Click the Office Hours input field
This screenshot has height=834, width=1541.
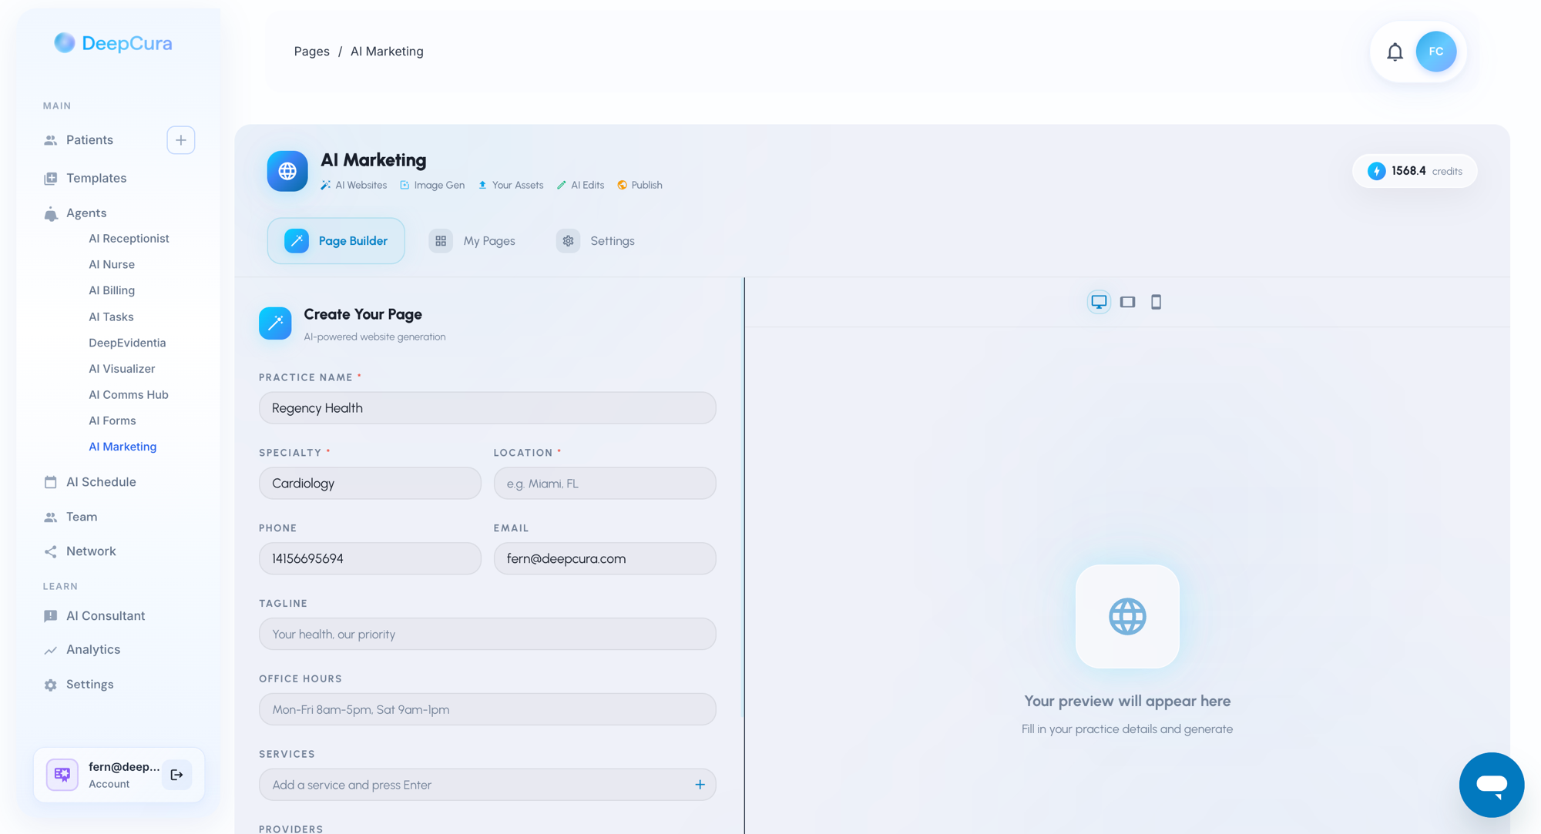coord(487,710)
